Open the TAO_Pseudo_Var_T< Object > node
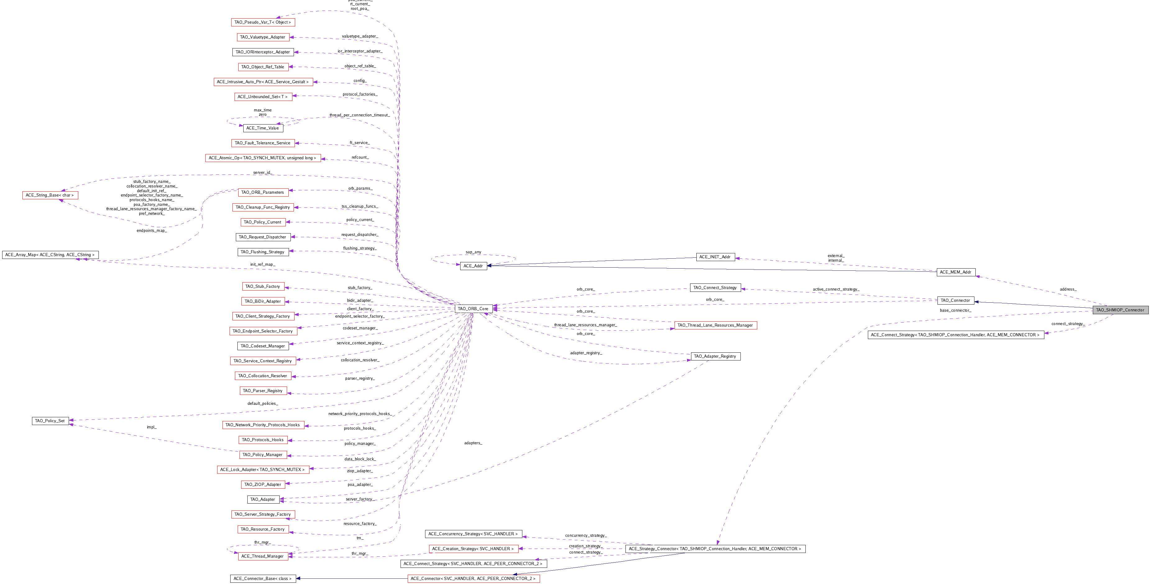 [x=263, y=22]
